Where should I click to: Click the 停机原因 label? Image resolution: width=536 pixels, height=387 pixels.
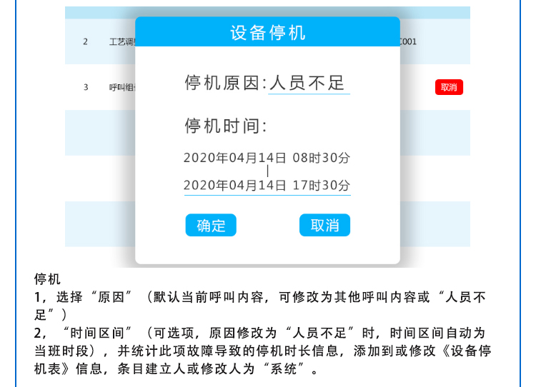coord(224,83)
